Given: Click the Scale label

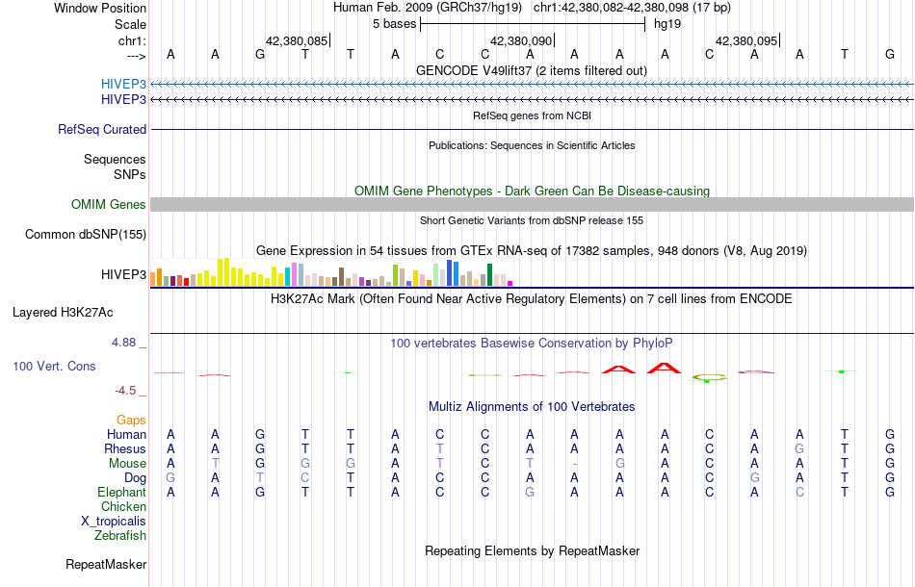Looking at the screenshot, I should pos(130,24).
